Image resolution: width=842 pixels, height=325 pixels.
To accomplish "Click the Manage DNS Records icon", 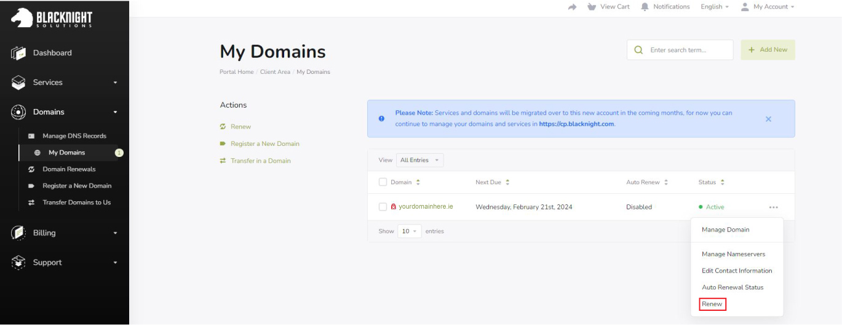I will (31, 136).
